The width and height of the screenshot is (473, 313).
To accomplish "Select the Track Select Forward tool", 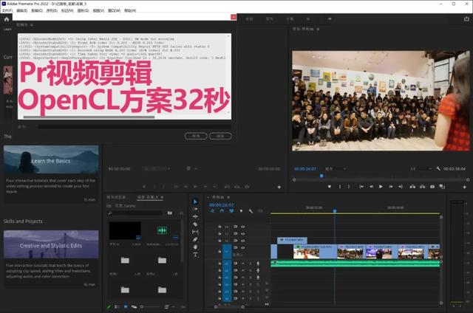I will click(195, 209).
